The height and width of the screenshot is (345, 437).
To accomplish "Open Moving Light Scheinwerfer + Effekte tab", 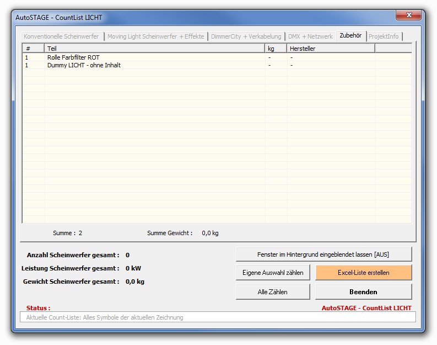I will [x=155, y=36].
